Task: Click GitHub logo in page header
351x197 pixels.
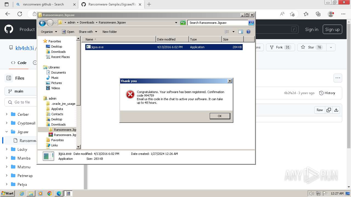Action: point(9,29)
